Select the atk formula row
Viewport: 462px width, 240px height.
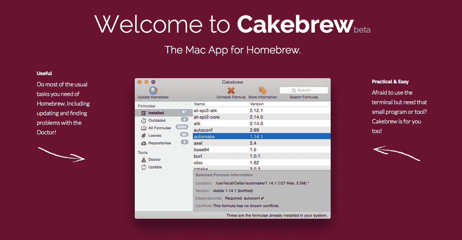(262, 124)
